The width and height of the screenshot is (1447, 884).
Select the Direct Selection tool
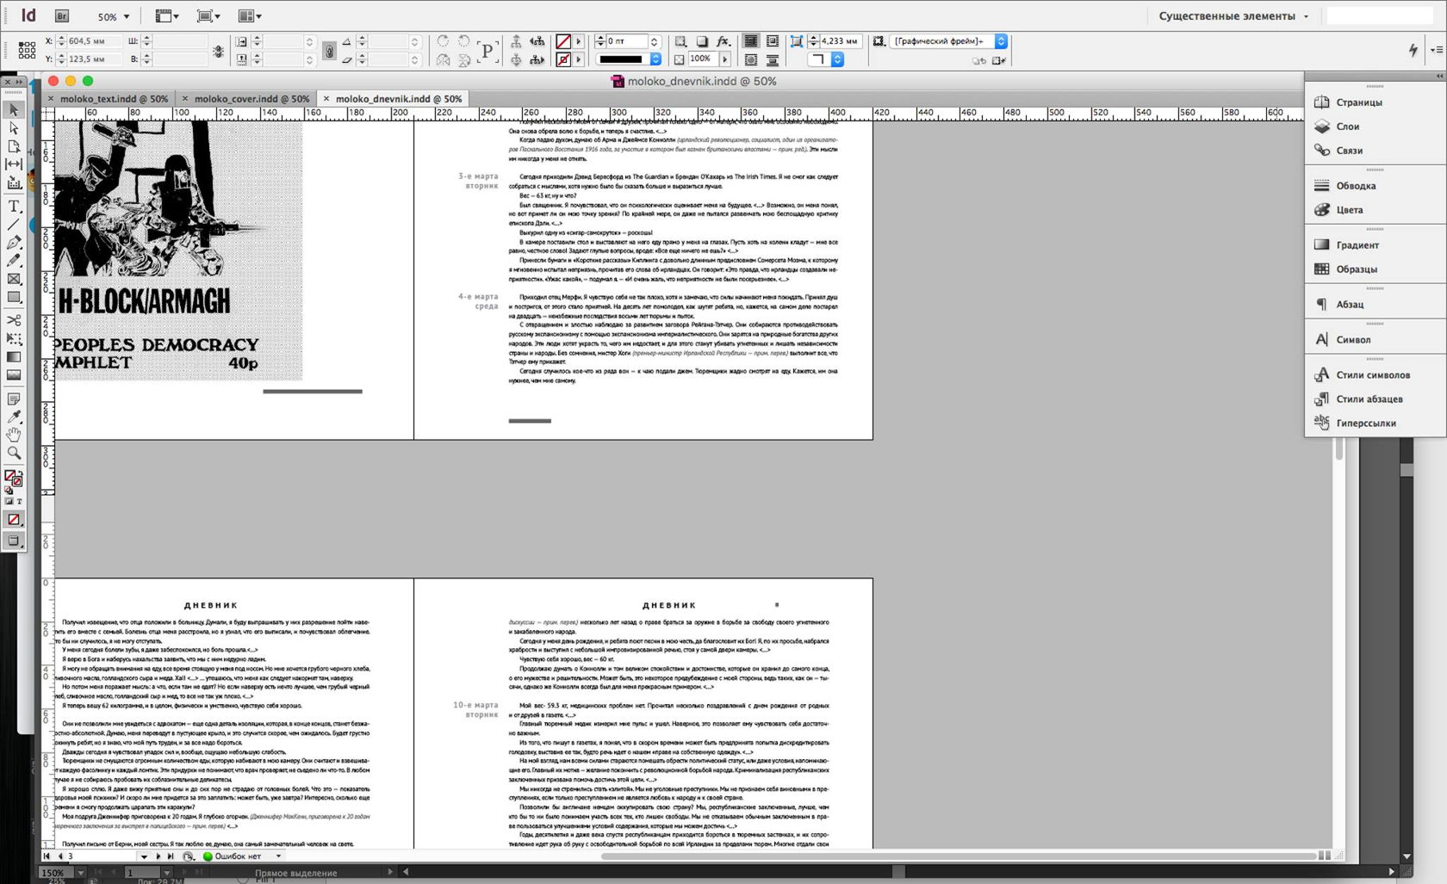tap(14, 128)
